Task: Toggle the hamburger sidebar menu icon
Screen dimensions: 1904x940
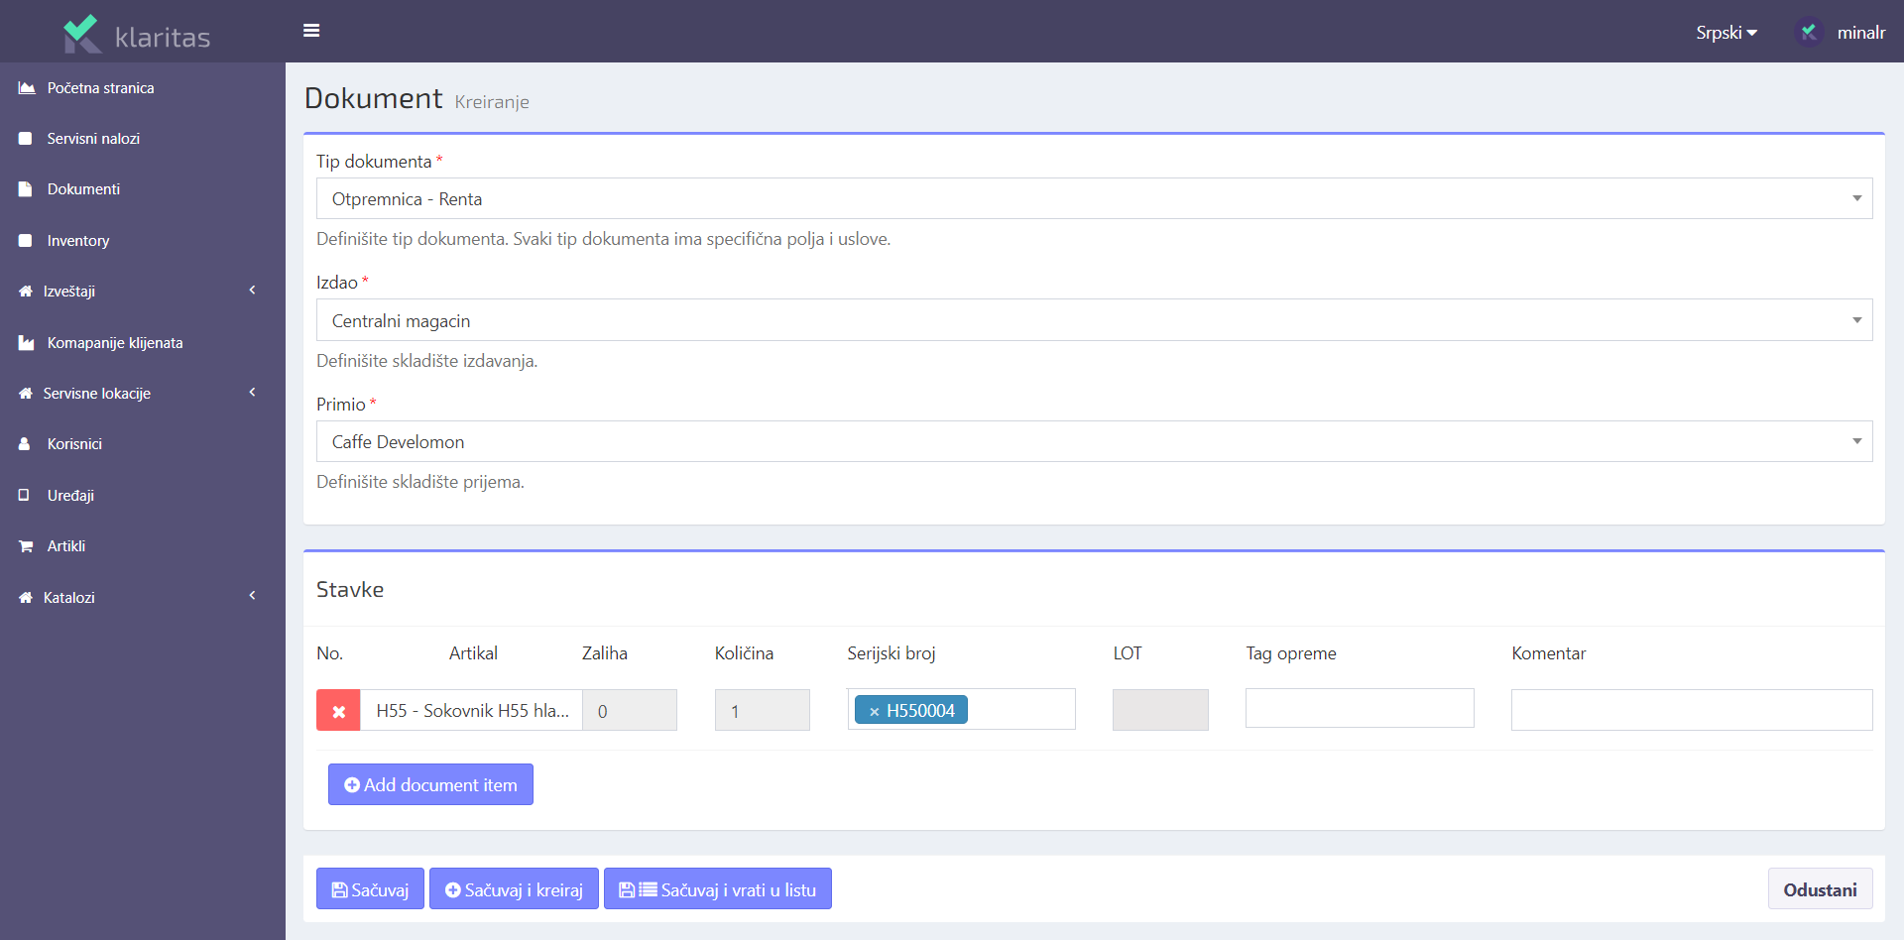Action: 311,31
